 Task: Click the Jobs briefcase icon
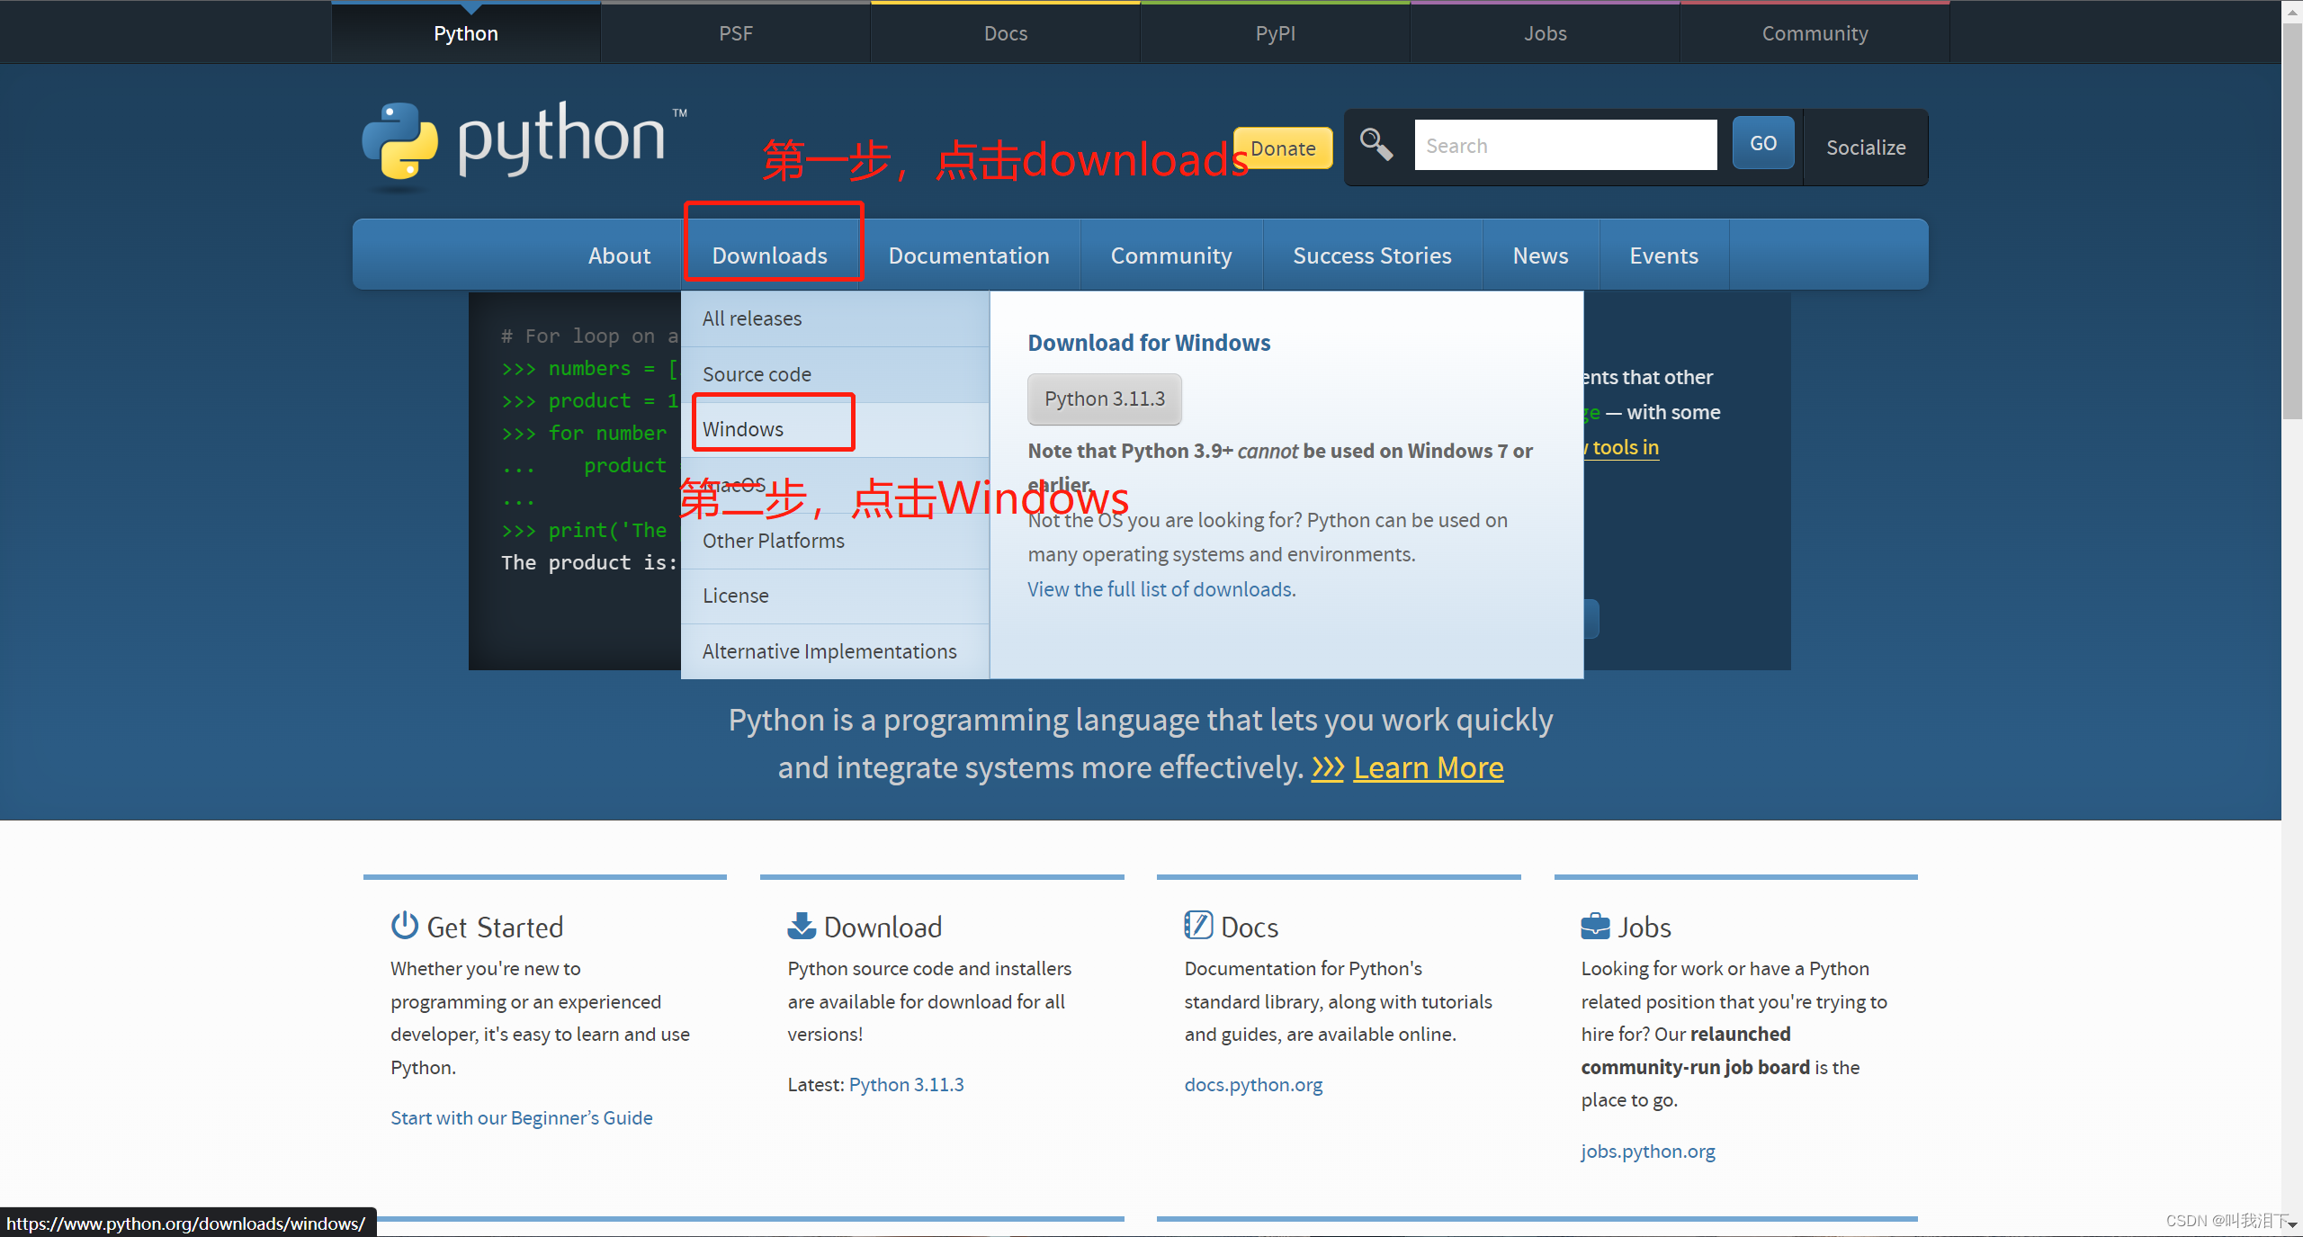coord(1595,925)
